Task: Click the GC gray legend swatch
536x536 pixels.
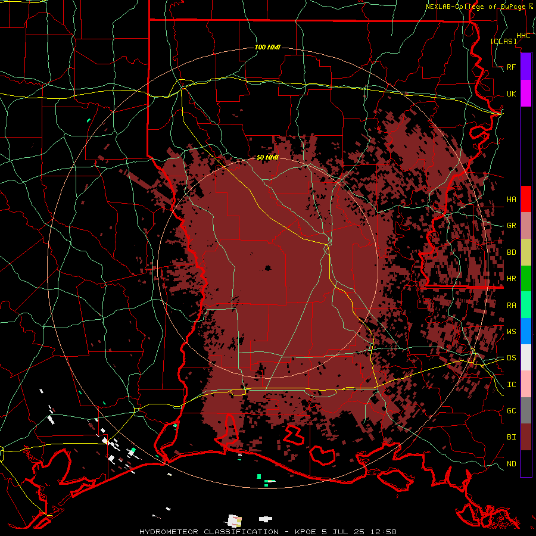Action: pos(526,410)
